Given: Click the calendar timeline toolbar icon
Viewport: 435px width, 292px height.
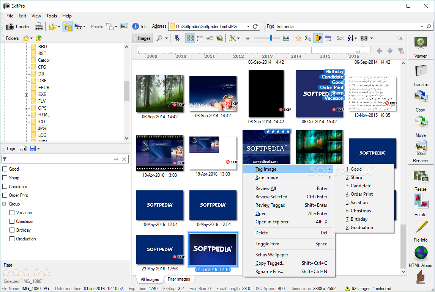Looking at the screenshot, I should [x=328, y=38].
